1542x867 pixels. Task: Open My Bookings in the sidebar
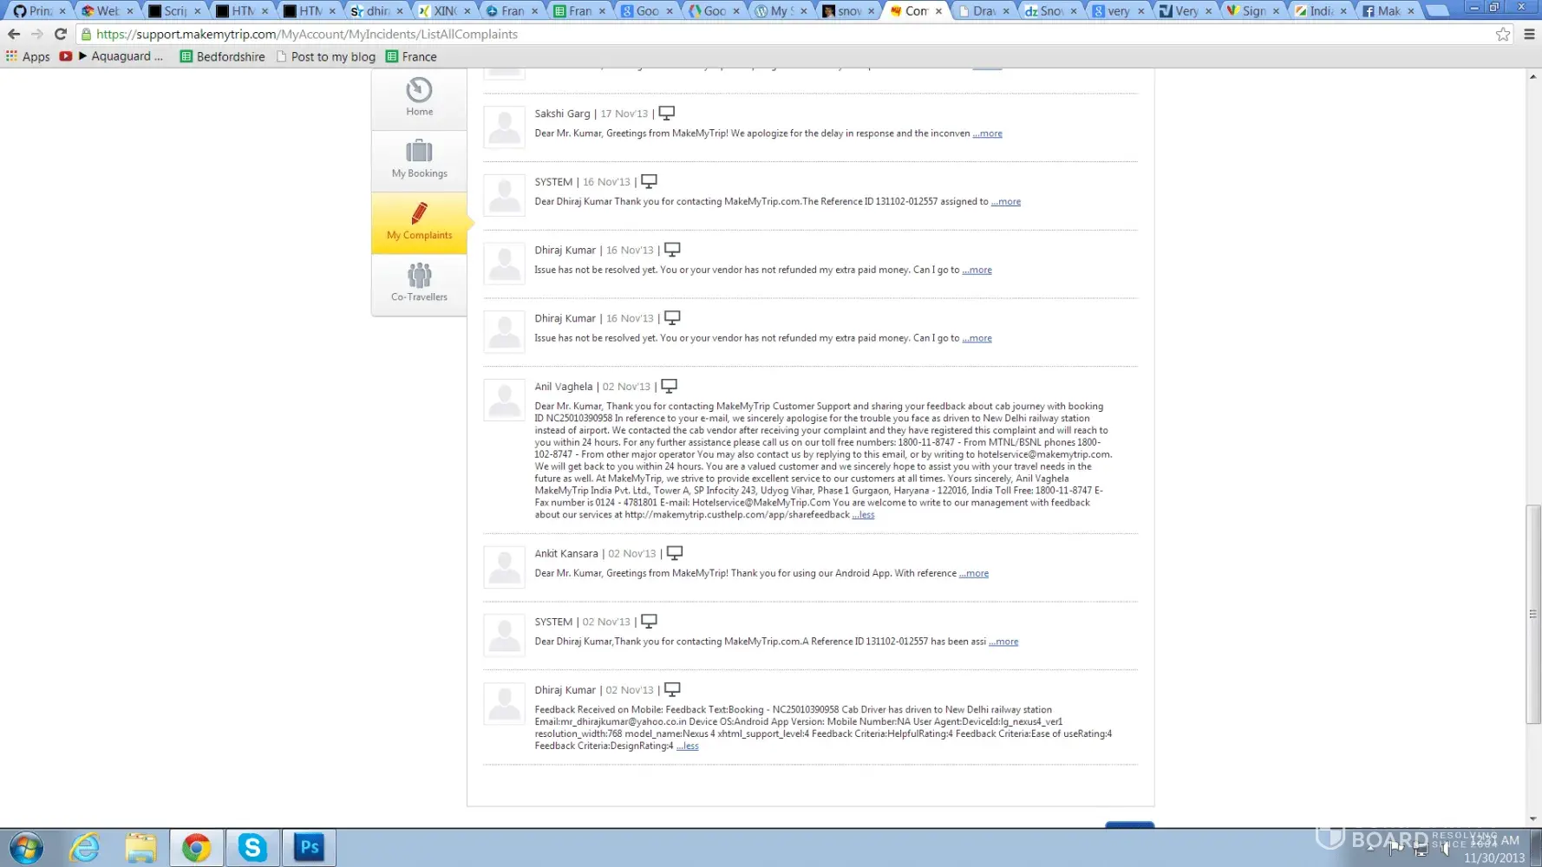tap(419, 159)
